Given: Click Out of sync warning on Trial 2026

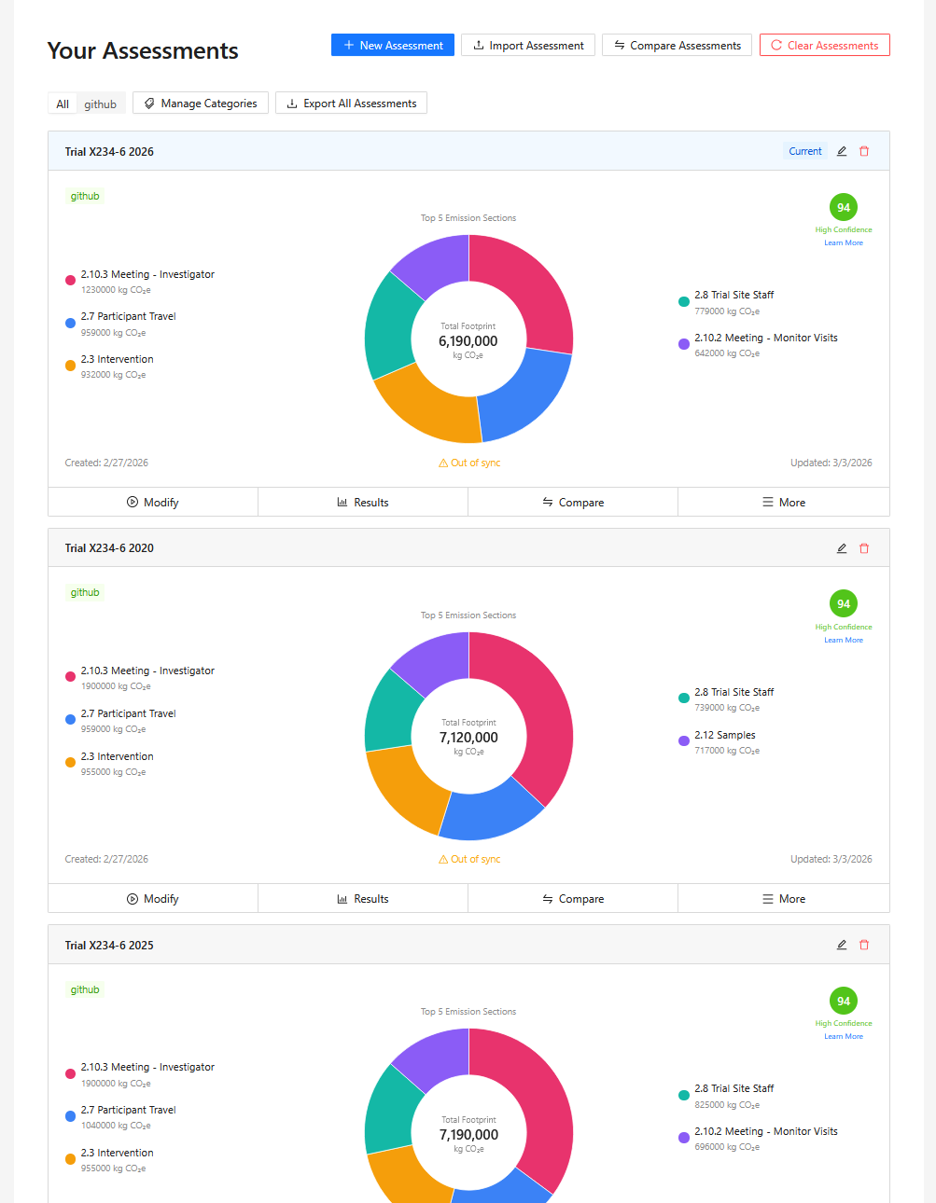Looking at the screenshot, I should click(469, 463).
